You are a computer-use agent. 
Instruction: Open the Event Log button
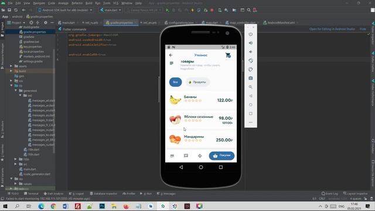click(329, 193)
